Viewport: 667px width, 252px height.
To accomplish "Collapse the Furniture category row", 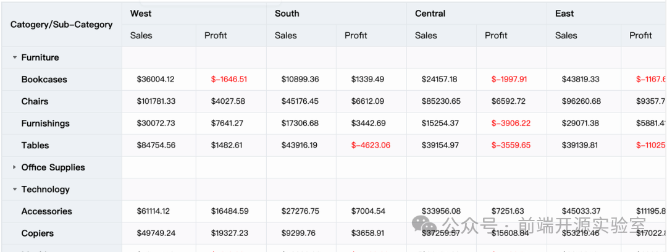I will coord(15,57).
